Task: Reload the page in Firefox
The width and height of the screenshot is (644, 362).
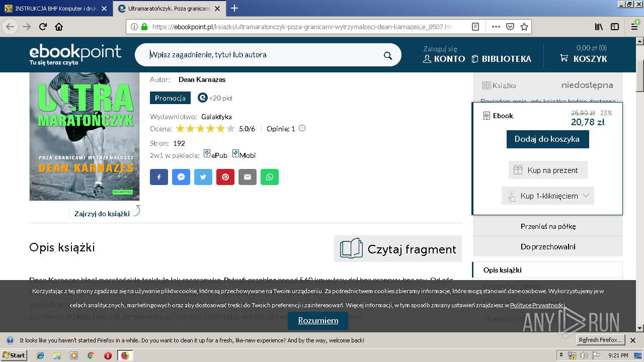Action: click(43, 27)
